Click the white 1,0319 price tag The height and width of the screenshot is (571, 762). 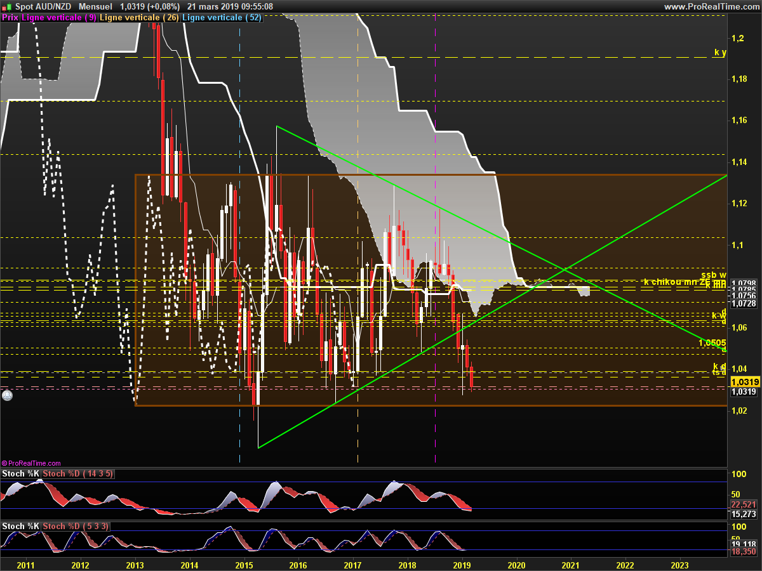click(744, 392)
